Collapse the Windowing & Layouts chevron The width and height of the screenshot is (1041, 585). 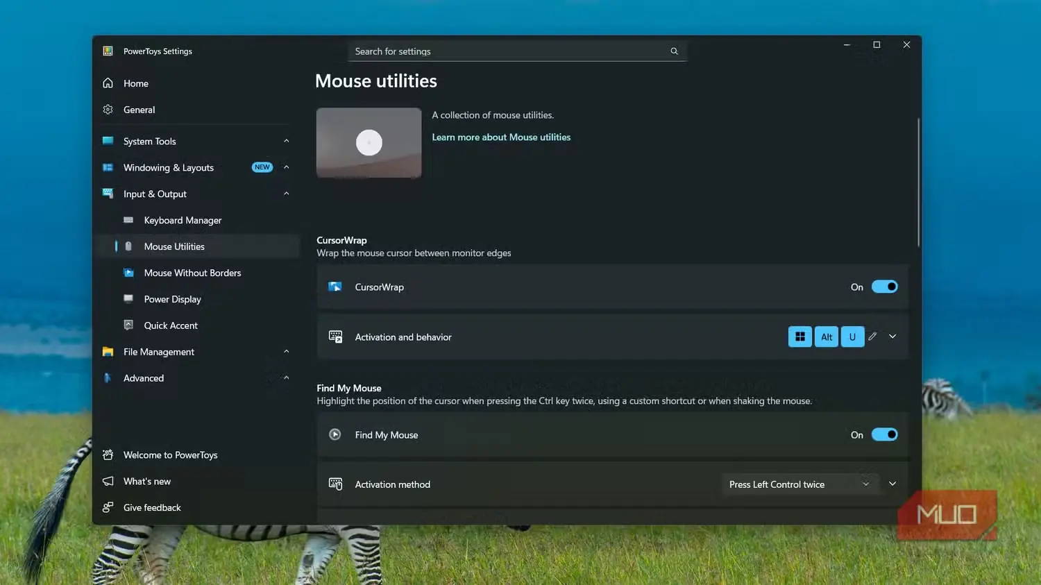pyautogui.click(x=286, y=167)
